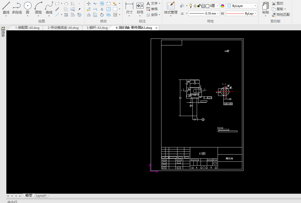301x203 pixels.
Task: Close the 4-清扫轴-零件图A3.dwg tab
Action: (x=156, y=28)
